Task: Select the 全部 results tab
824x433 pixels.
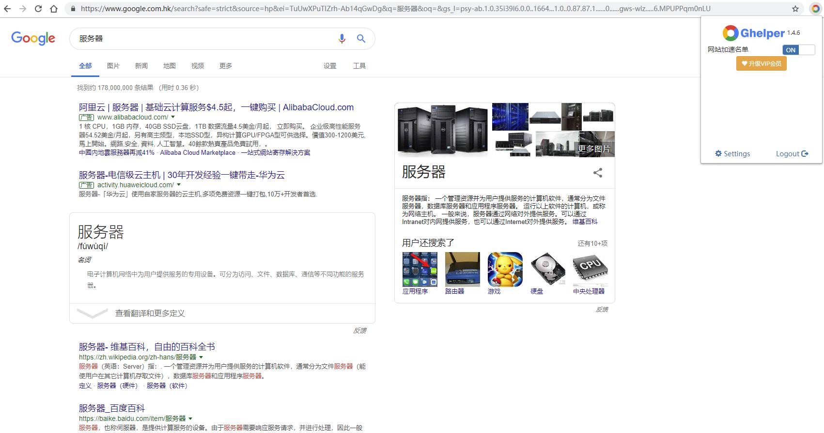Action: [x=85, y=66]
